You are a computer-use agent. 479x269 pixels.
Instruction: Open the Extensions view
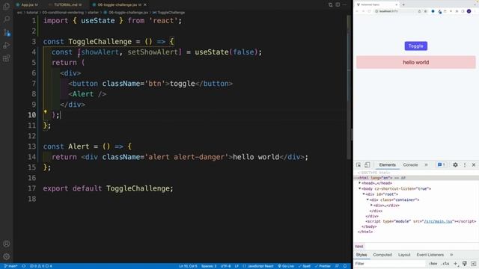pos(7,58)
